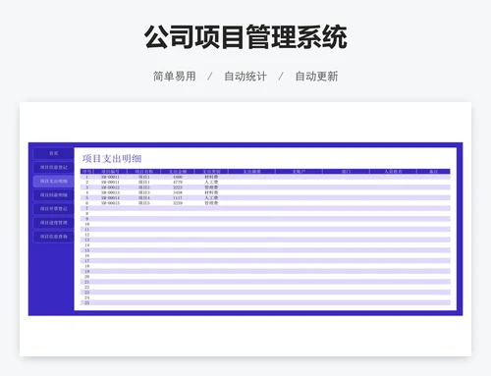Open the 项目信息登记 sidebar button
The height and width of the screenshot is (376, 491).
(53, 167)
